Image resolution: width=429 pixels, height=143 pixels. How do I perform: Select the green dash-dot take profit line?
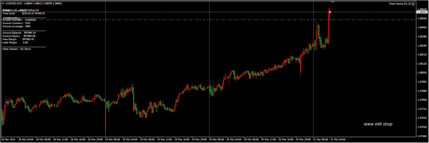pyautogui.click(x=208, y=20)
